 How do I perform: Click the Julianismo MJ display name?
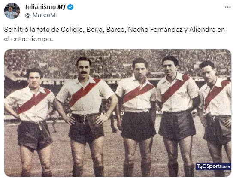click(x=45, y=7)
